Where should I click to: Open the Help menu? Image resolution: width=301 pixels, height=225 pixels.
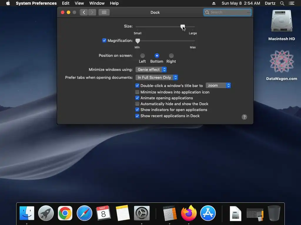click(114, 3)
